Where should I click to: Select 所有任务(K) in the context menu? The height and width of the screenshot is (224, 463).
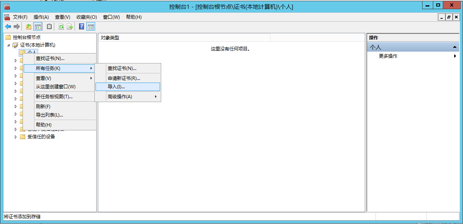59,68
